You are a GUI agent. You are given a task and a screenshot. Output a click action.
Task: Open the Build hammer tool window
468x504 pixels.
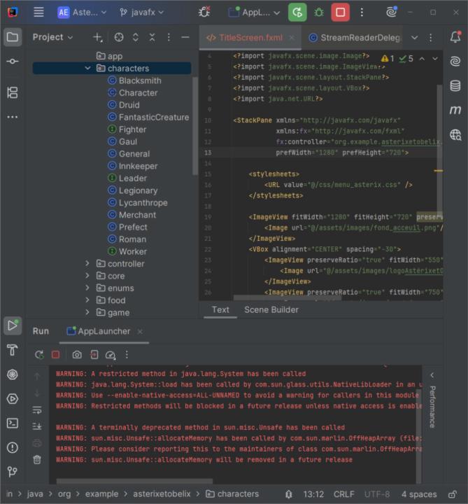(12, 350)
